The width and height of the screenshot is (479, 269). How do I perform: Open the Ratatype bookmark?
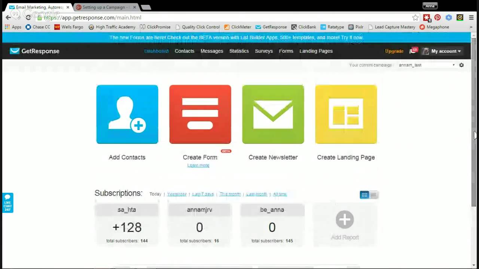tap(332, 27)
